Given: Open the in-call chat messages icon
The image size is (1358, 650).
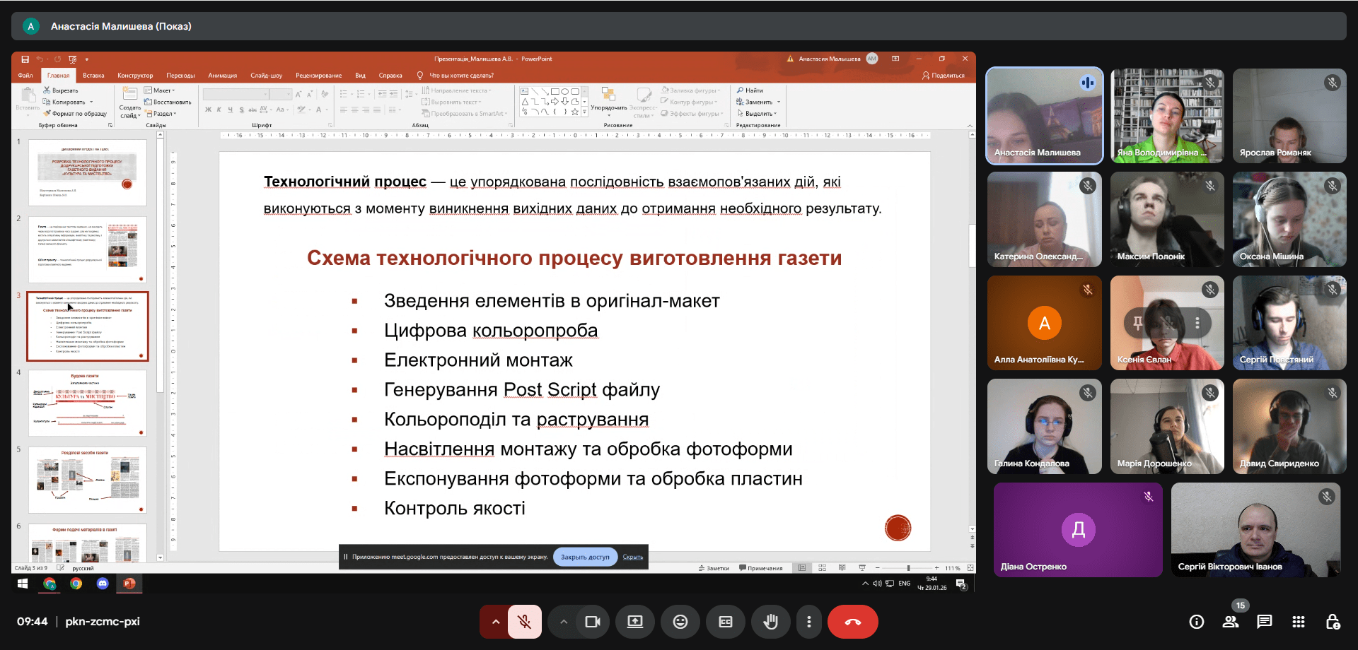Looking at the screenshot, I should 1264,622.
